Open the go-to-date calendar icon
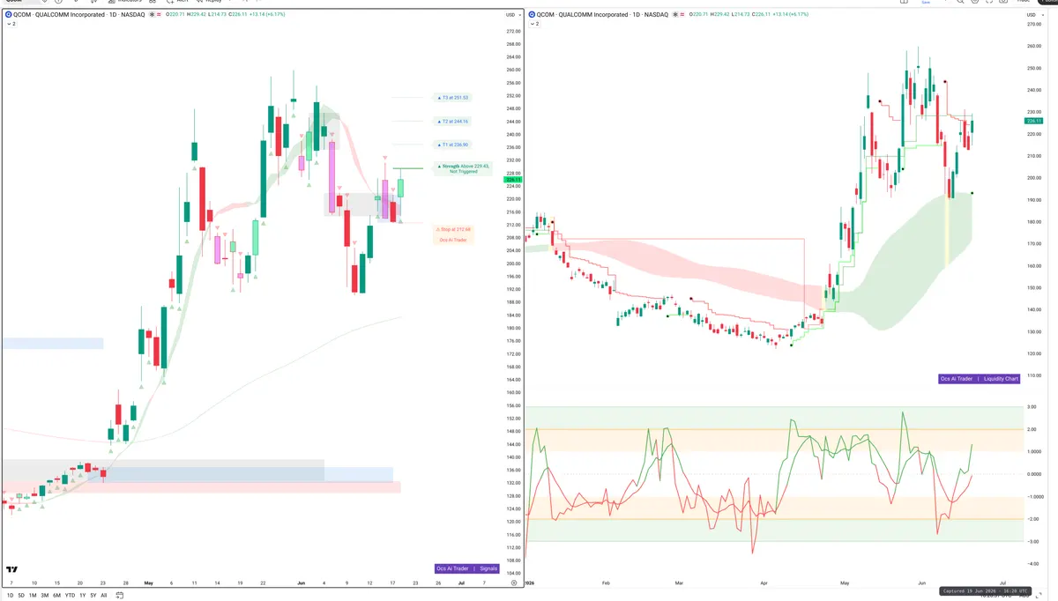 (120, 596)
